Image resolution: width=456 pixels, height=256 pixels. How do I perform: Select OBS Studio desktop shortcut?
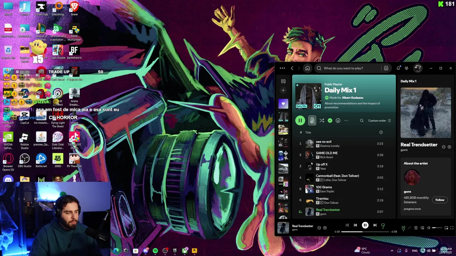(x=25, y=161)
